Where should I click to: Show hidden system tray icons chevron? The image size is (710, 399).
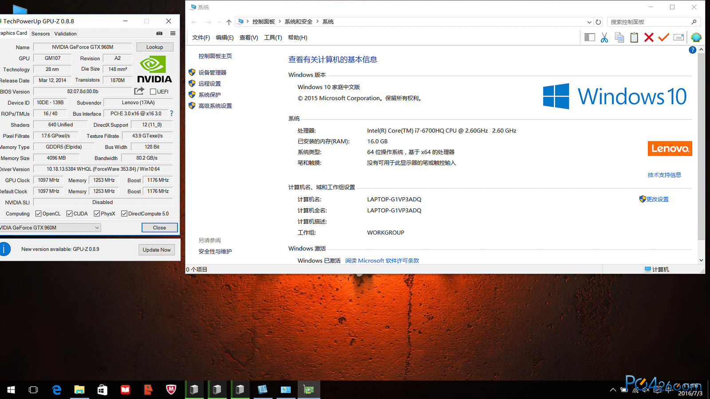[x=613, y=390]
